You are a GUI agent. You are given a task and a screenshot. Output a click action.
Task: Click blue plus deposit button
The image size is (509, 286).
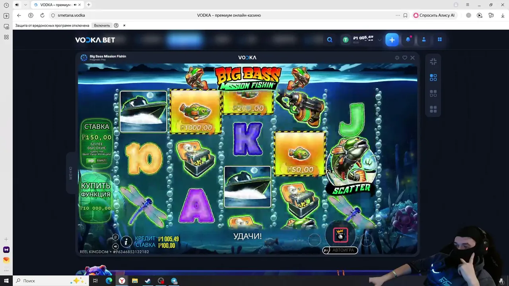pos(392,40)
